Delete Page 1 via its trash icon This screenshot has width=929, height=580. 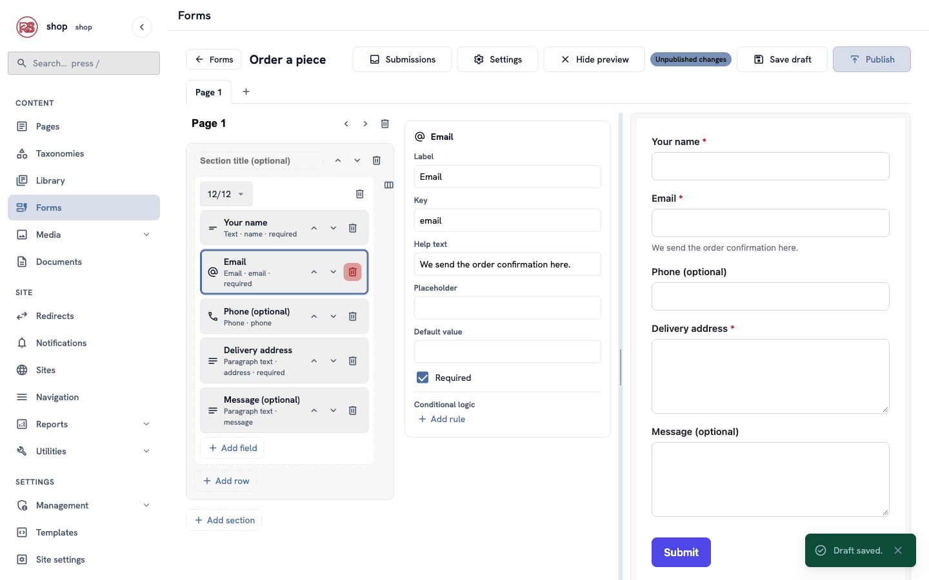pos(385,124)
